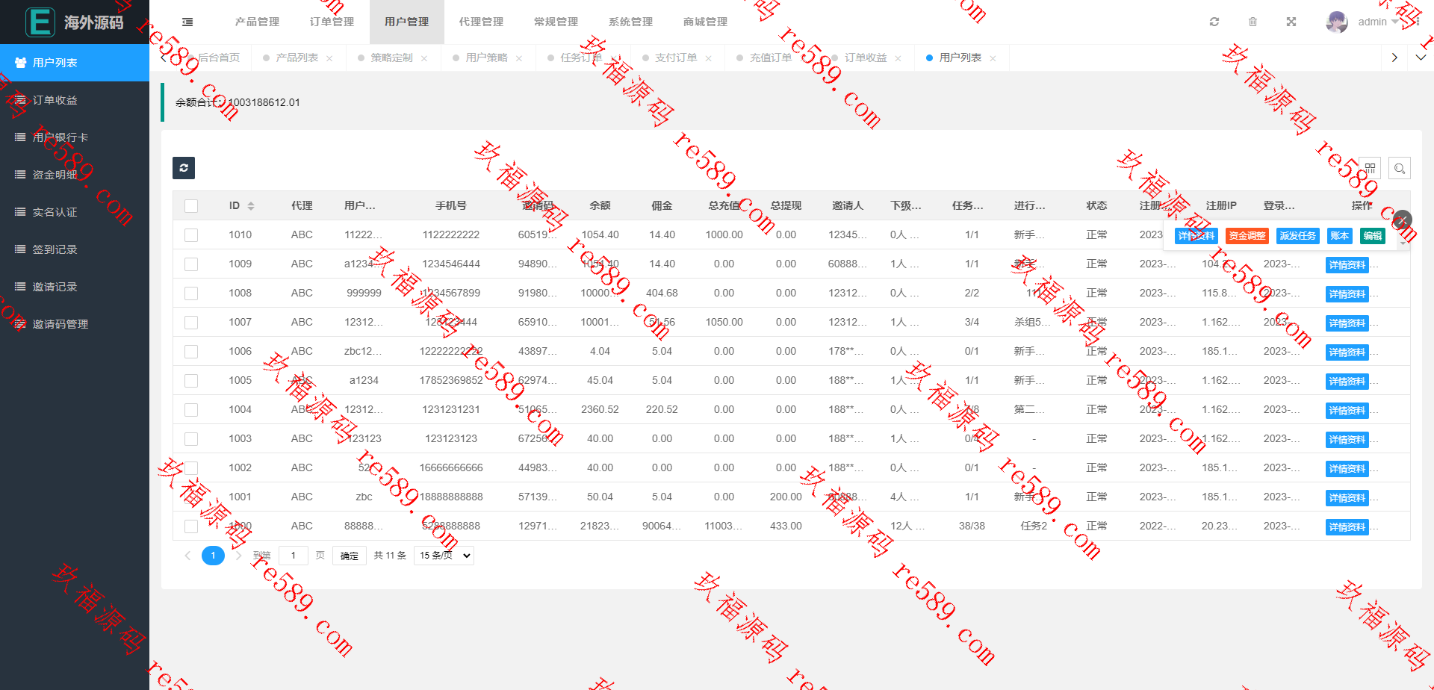Click 详情资料 for user ID 1009
Viewport: 1434px width, 690px height.
coord(1347,265)
